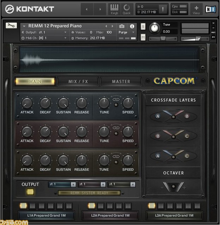Screen dimensions: 220x225
Task: Click the View plus icon in the header
Action: click(x=196, y=9)
